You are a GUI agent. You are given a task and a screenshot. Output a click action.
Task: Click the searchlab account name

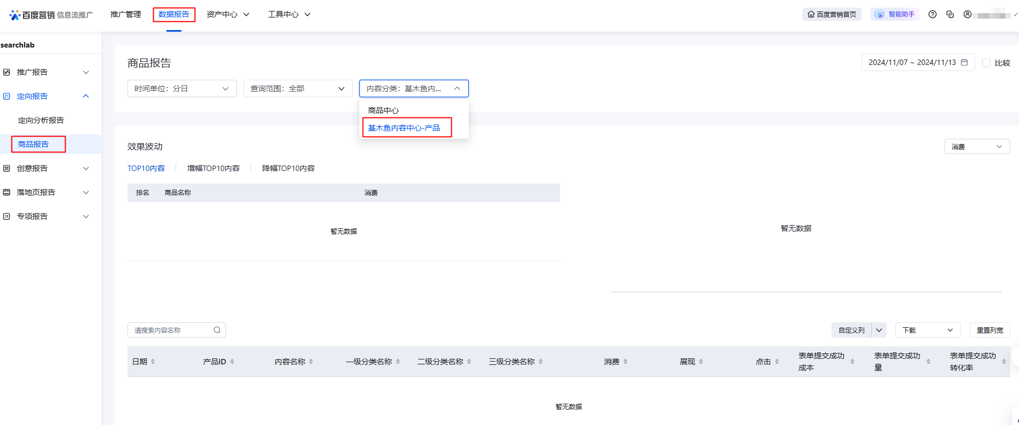pos(18,45)
